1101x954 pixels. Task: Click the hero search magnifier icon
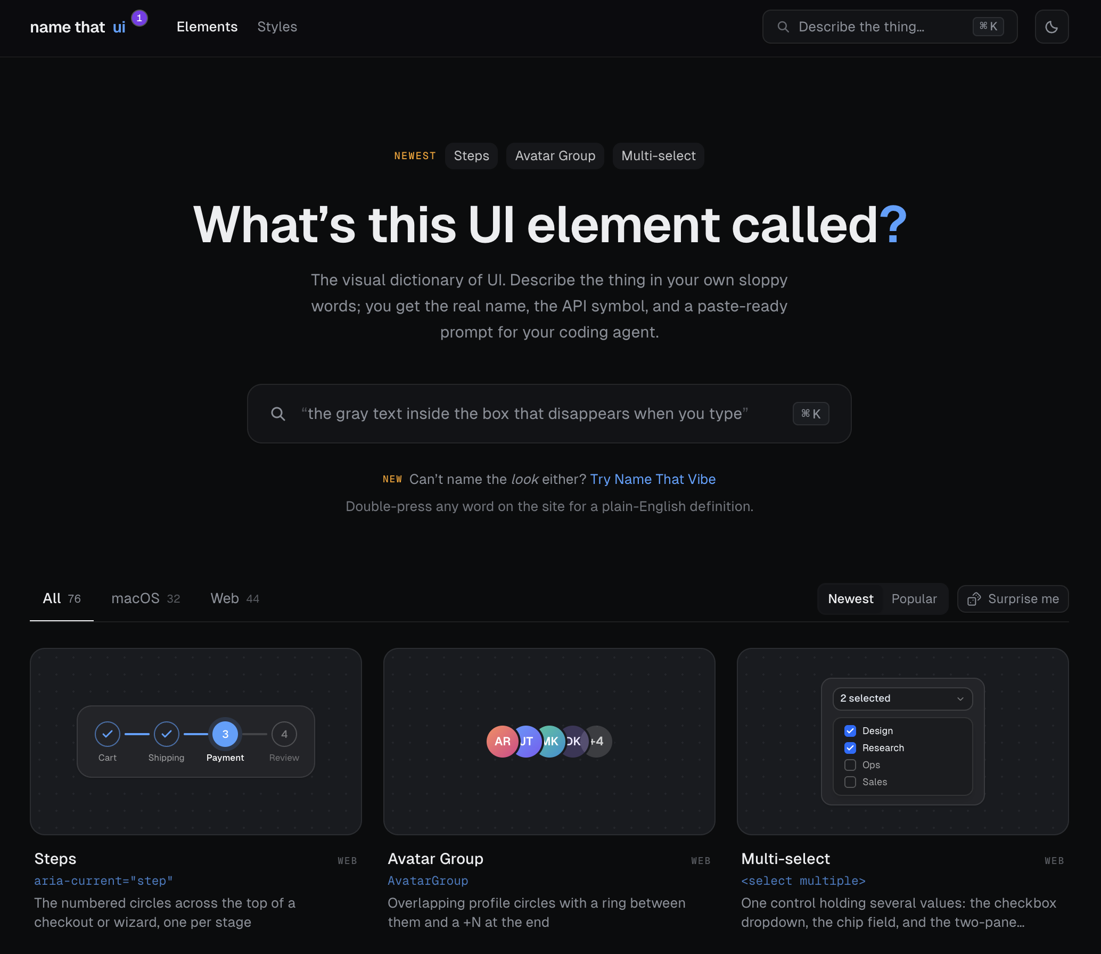pyautogui.click(x=278, y=414)
